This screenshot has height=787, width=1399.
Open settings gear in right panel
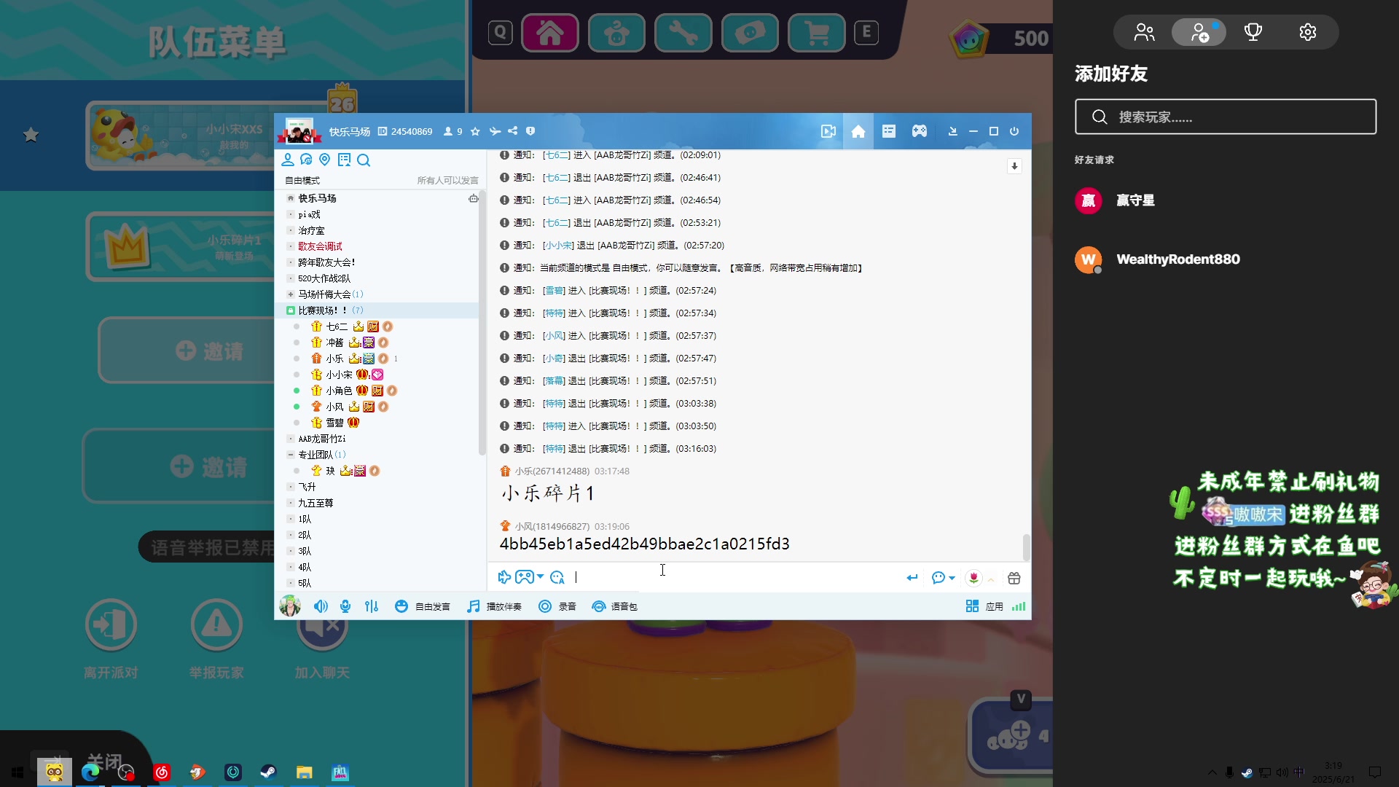1308,32
